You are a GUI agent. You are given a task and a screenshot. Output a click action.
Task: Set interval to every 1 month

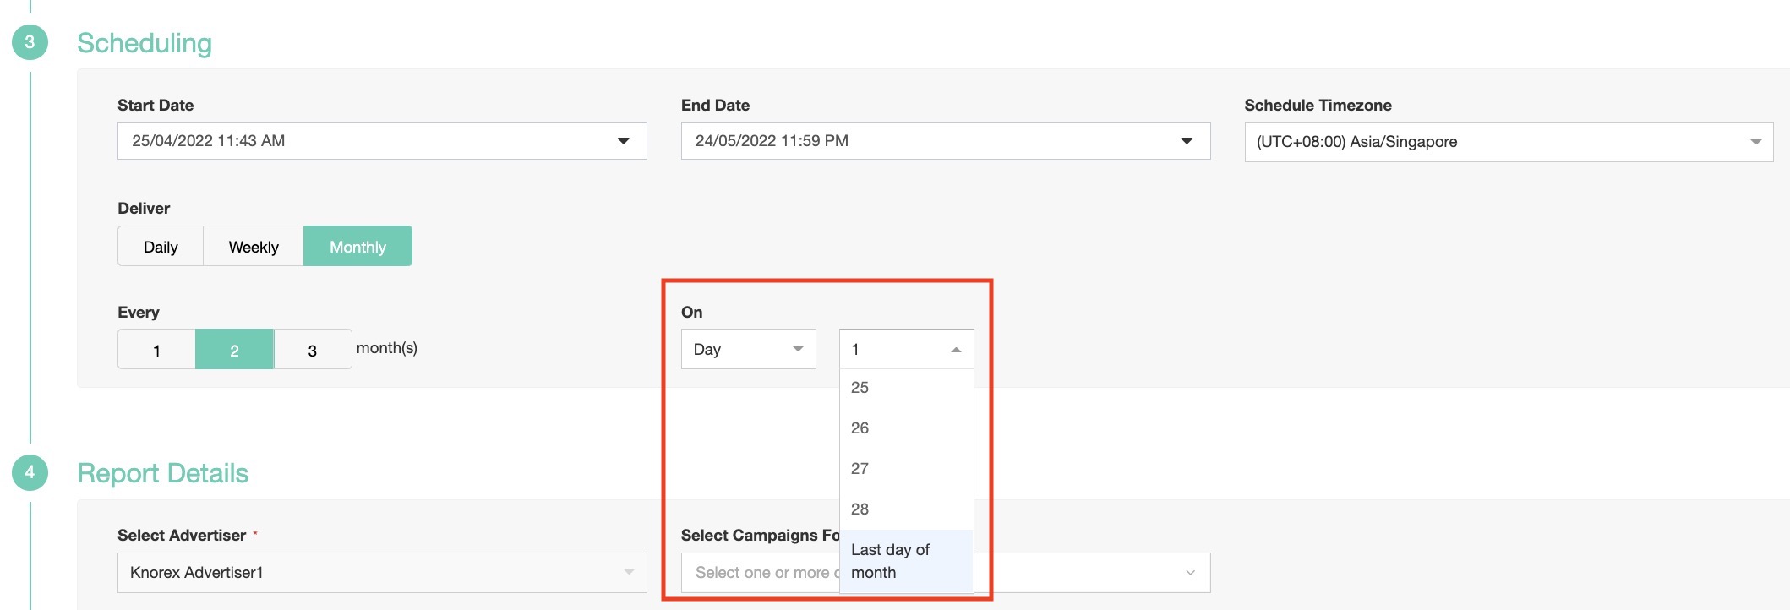point(156,350)
